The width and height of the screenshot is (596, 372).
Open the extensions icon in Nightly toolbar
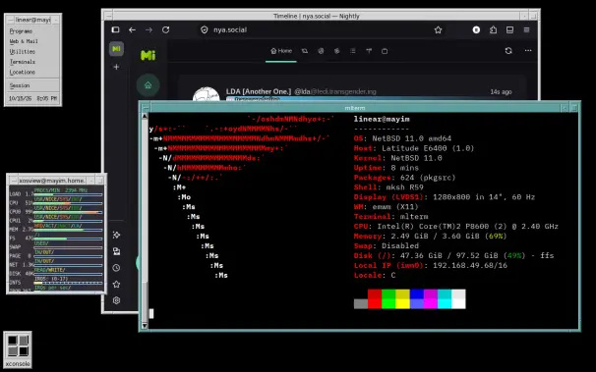[493, 29]
